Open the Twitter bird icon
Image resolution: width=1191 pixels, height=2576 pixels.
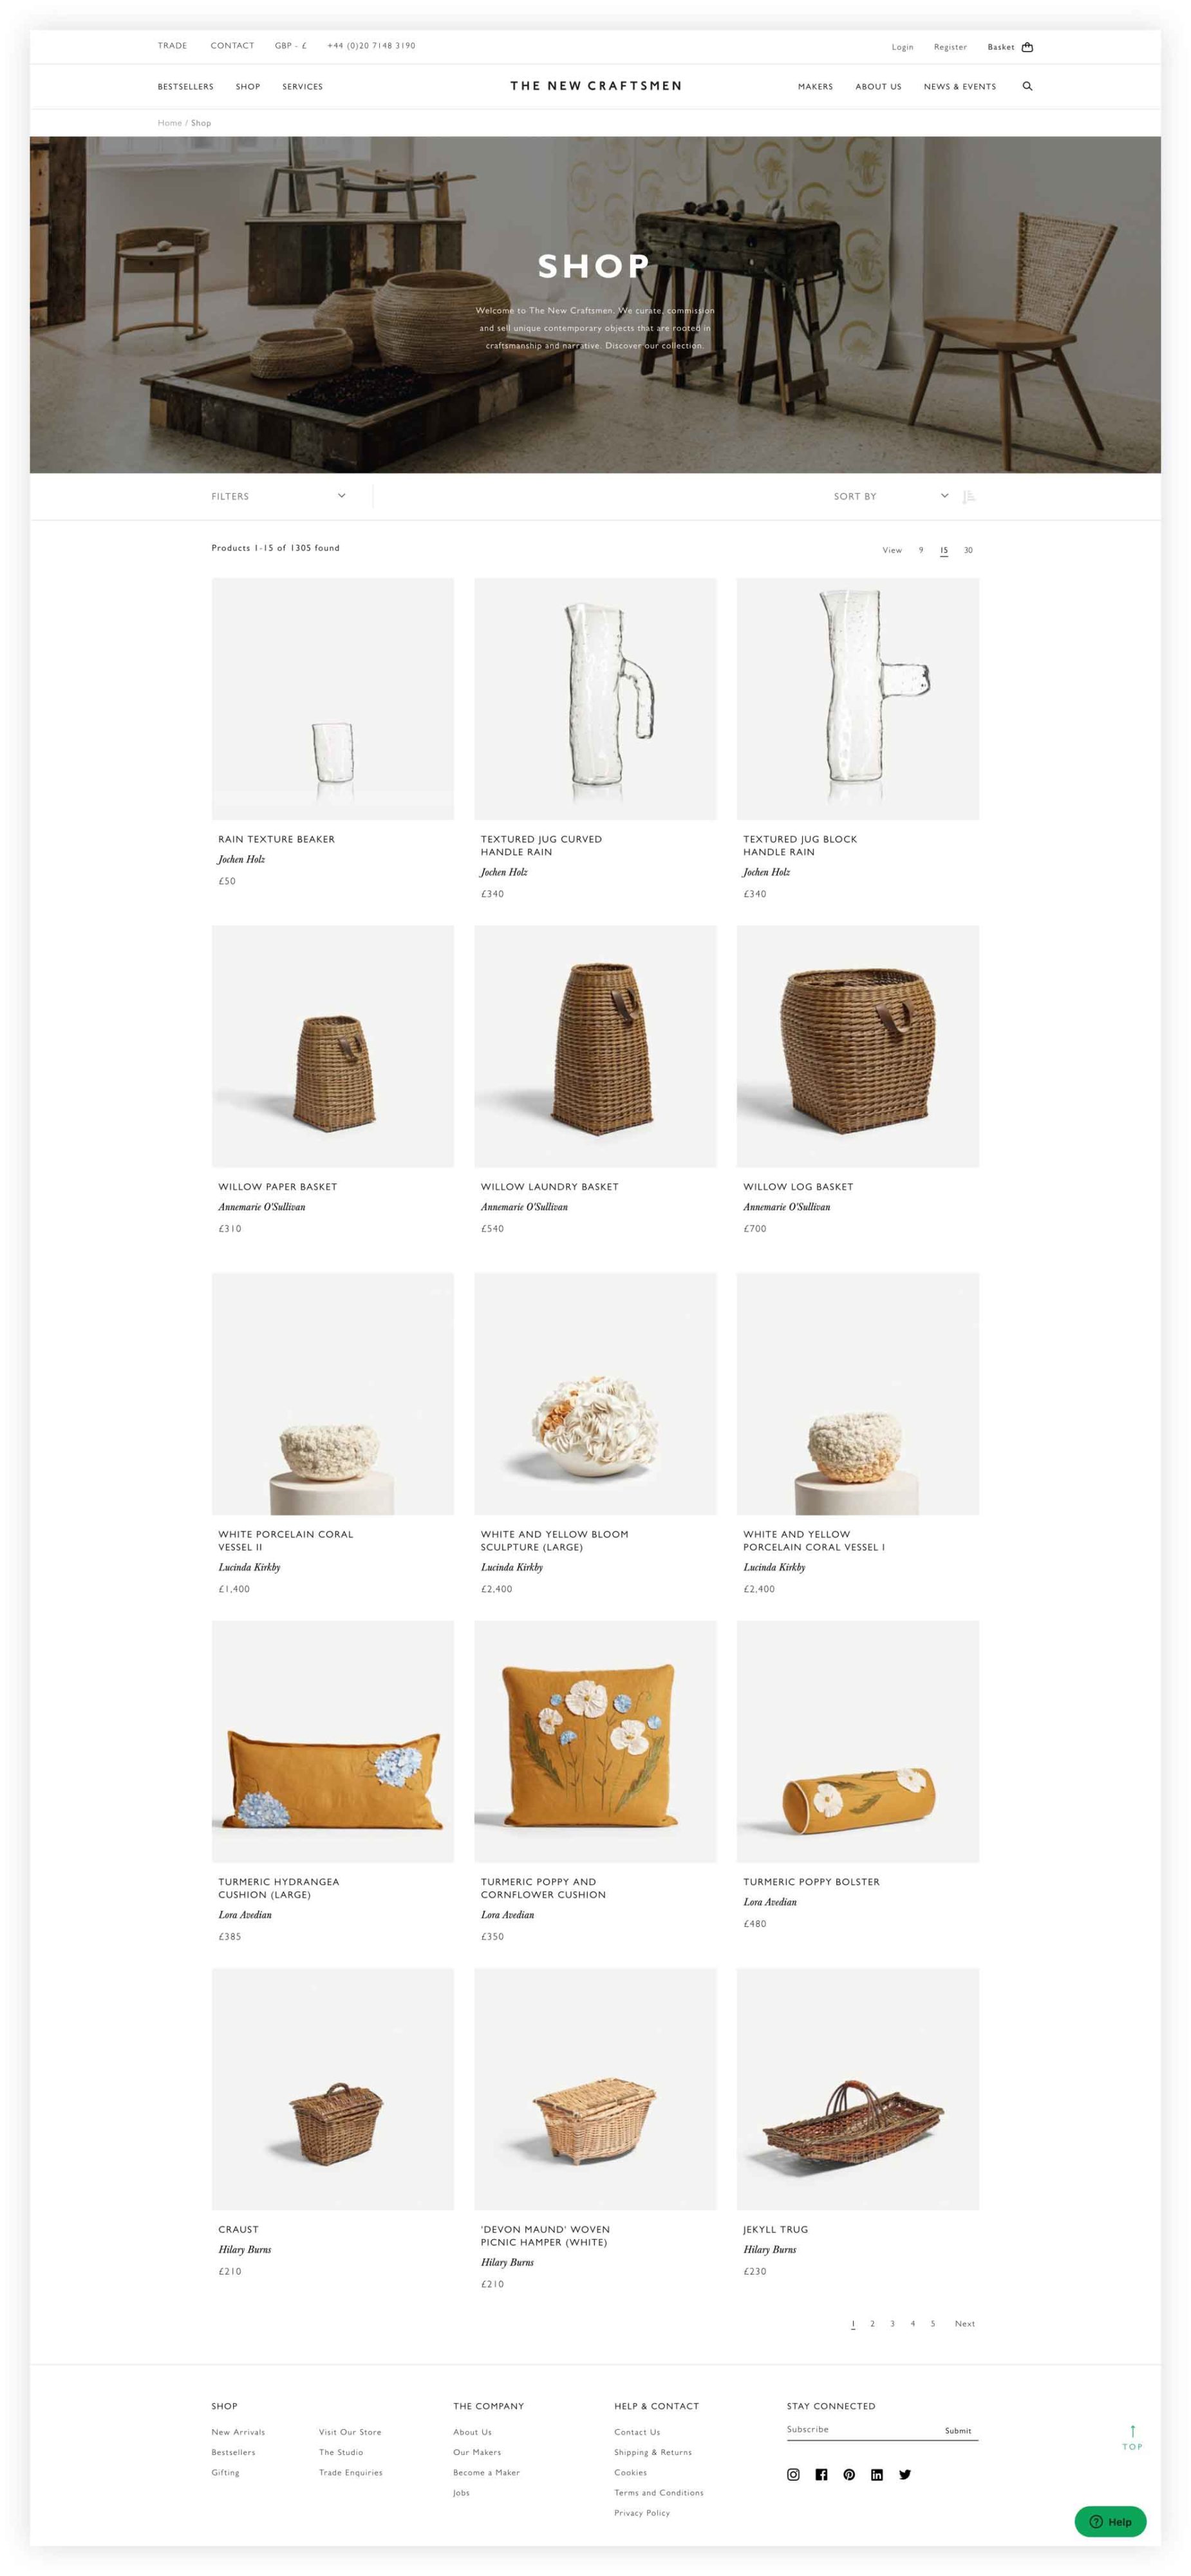coord(905,2474)
